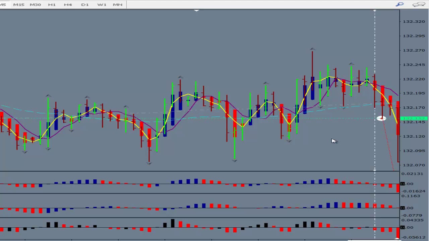The width and height of the screenshot is (429, 241).
Task: Open the chat bubbles icon
Action: coord(419,4)
